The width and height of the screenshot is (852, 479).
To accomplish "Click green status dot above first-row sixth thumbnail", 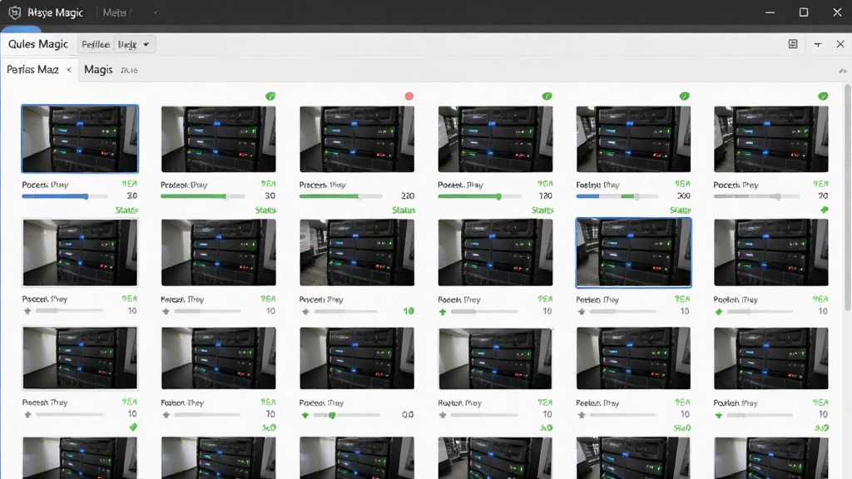I will pos(823,96).
